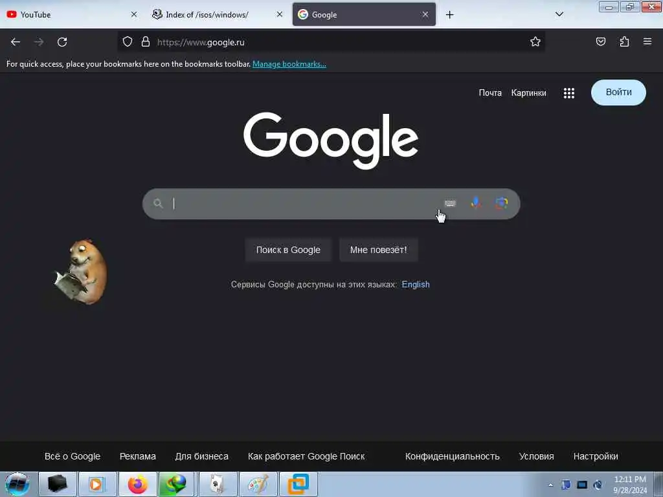Reload the Google page
Viewport: 663px width, 497px height.
pyautogui.click(x=62, y=42)
